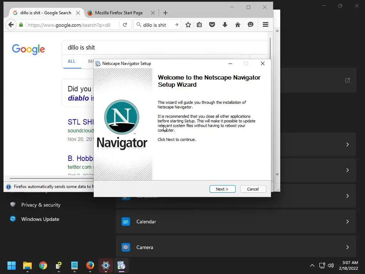Select the ALL results tab in Google
Screen dimensions: 365x274
coord(71,61)
